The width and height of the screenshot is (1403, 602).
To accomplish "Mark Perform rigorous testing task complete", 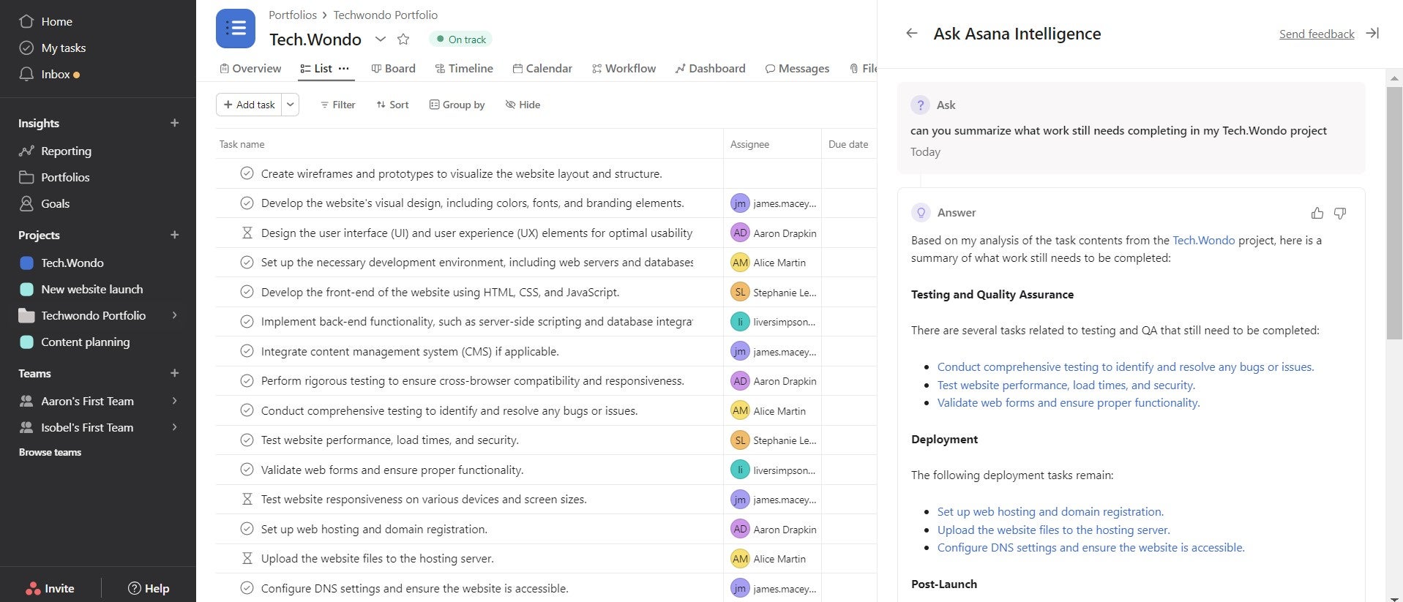I will (247, 380).
